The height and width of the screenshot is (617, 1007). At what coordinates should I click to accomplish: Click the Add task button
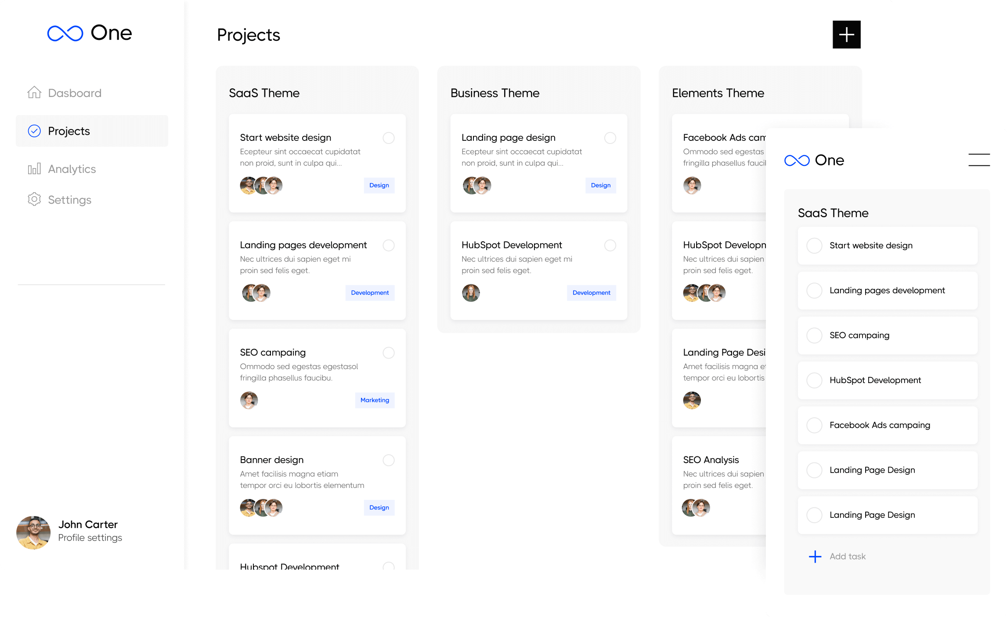coord(847,556)
